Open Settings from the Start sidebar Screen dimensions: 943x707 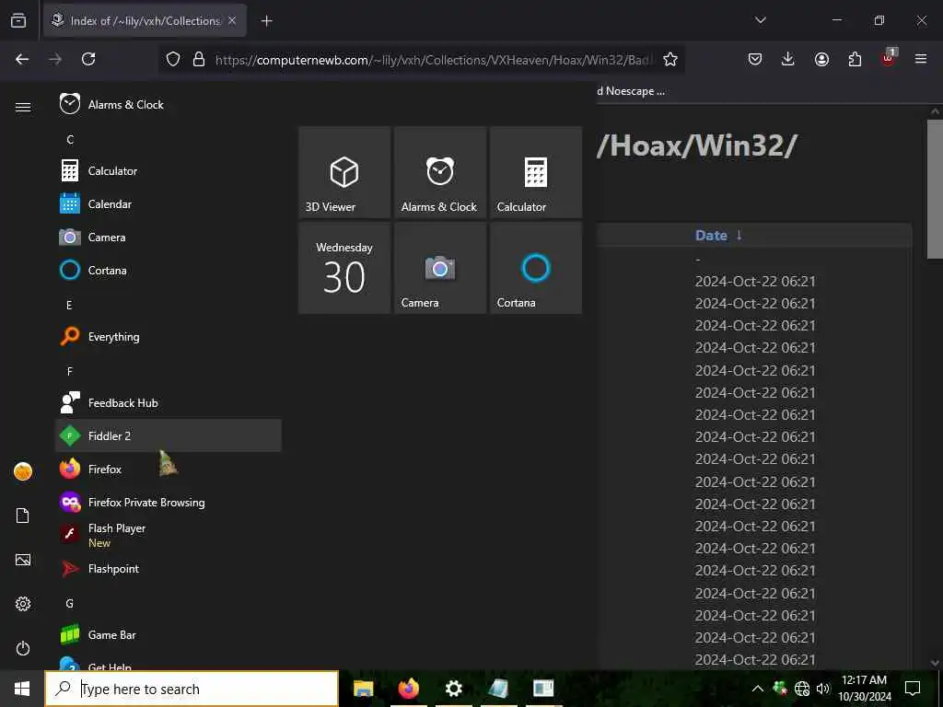[23, 604]
